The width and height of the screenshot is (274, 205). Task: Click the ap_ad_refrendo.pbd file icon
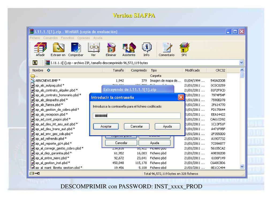point(32,139)
